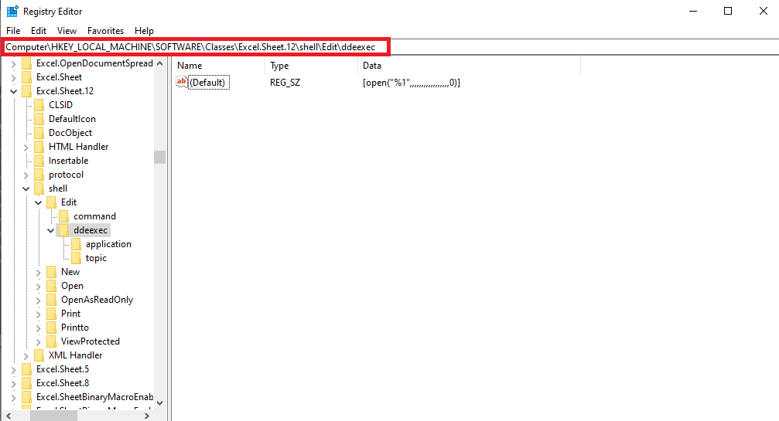Select the ViewProtected key label

click(x=91, y=341)
